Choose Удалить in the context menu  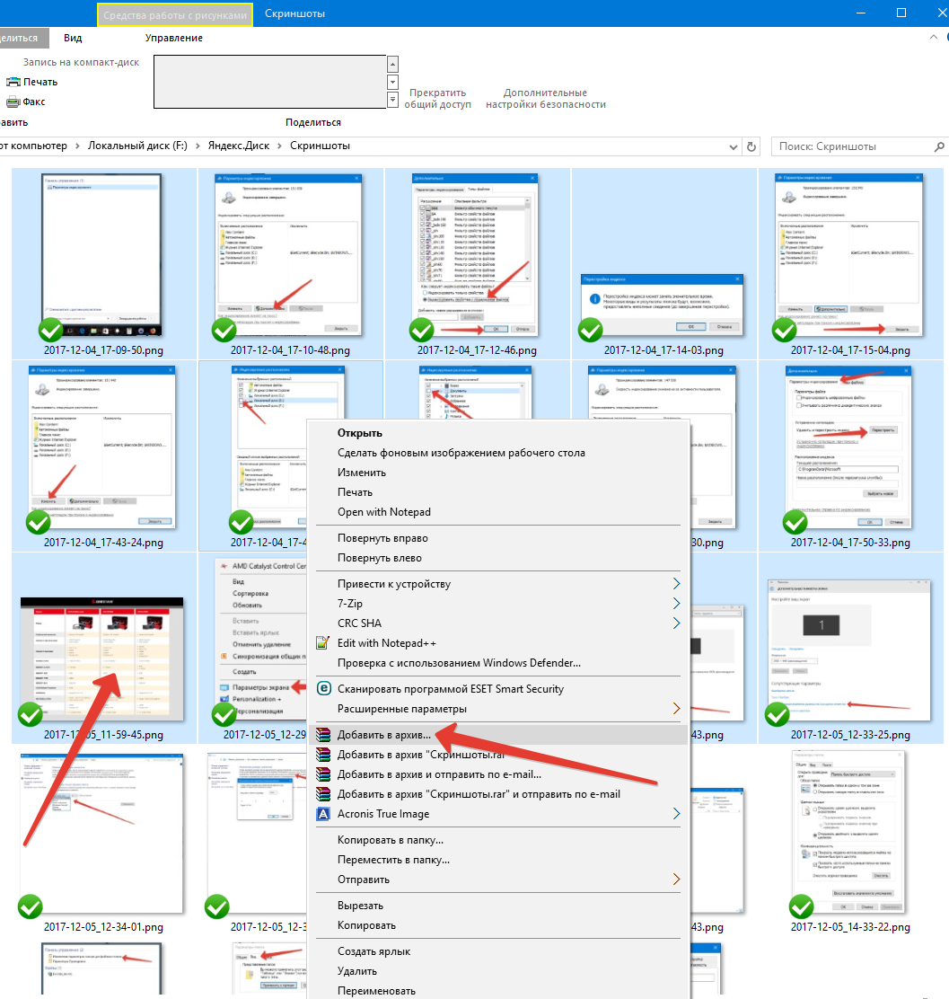(357, 972)
